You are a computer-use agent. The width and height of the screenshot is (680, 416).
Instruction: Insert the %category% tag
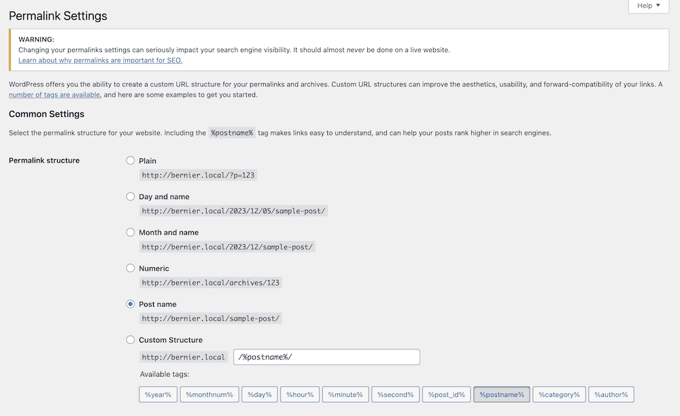click(x=560, y=394)
